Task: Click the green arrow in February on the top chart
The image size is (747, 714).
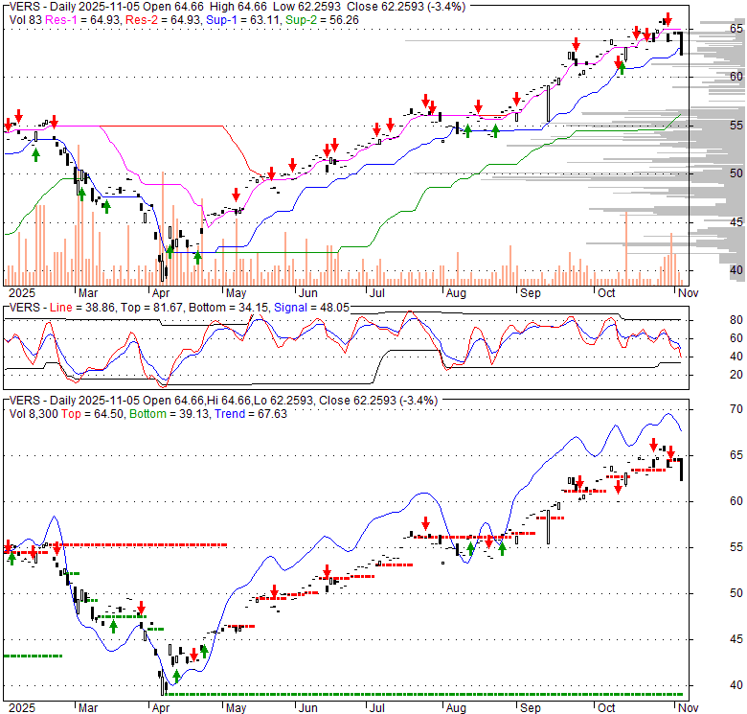Action: click(x=36, y=153)
